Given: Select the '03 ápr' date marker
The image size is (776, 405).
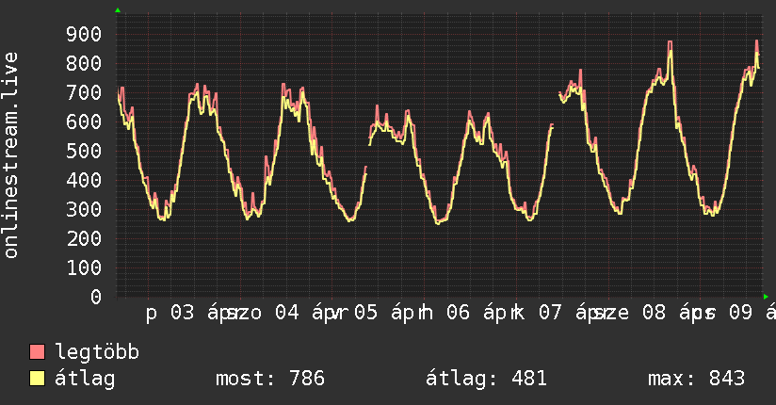Looking at the screenshot, I should pyautogui.click(x=199, y=314).
